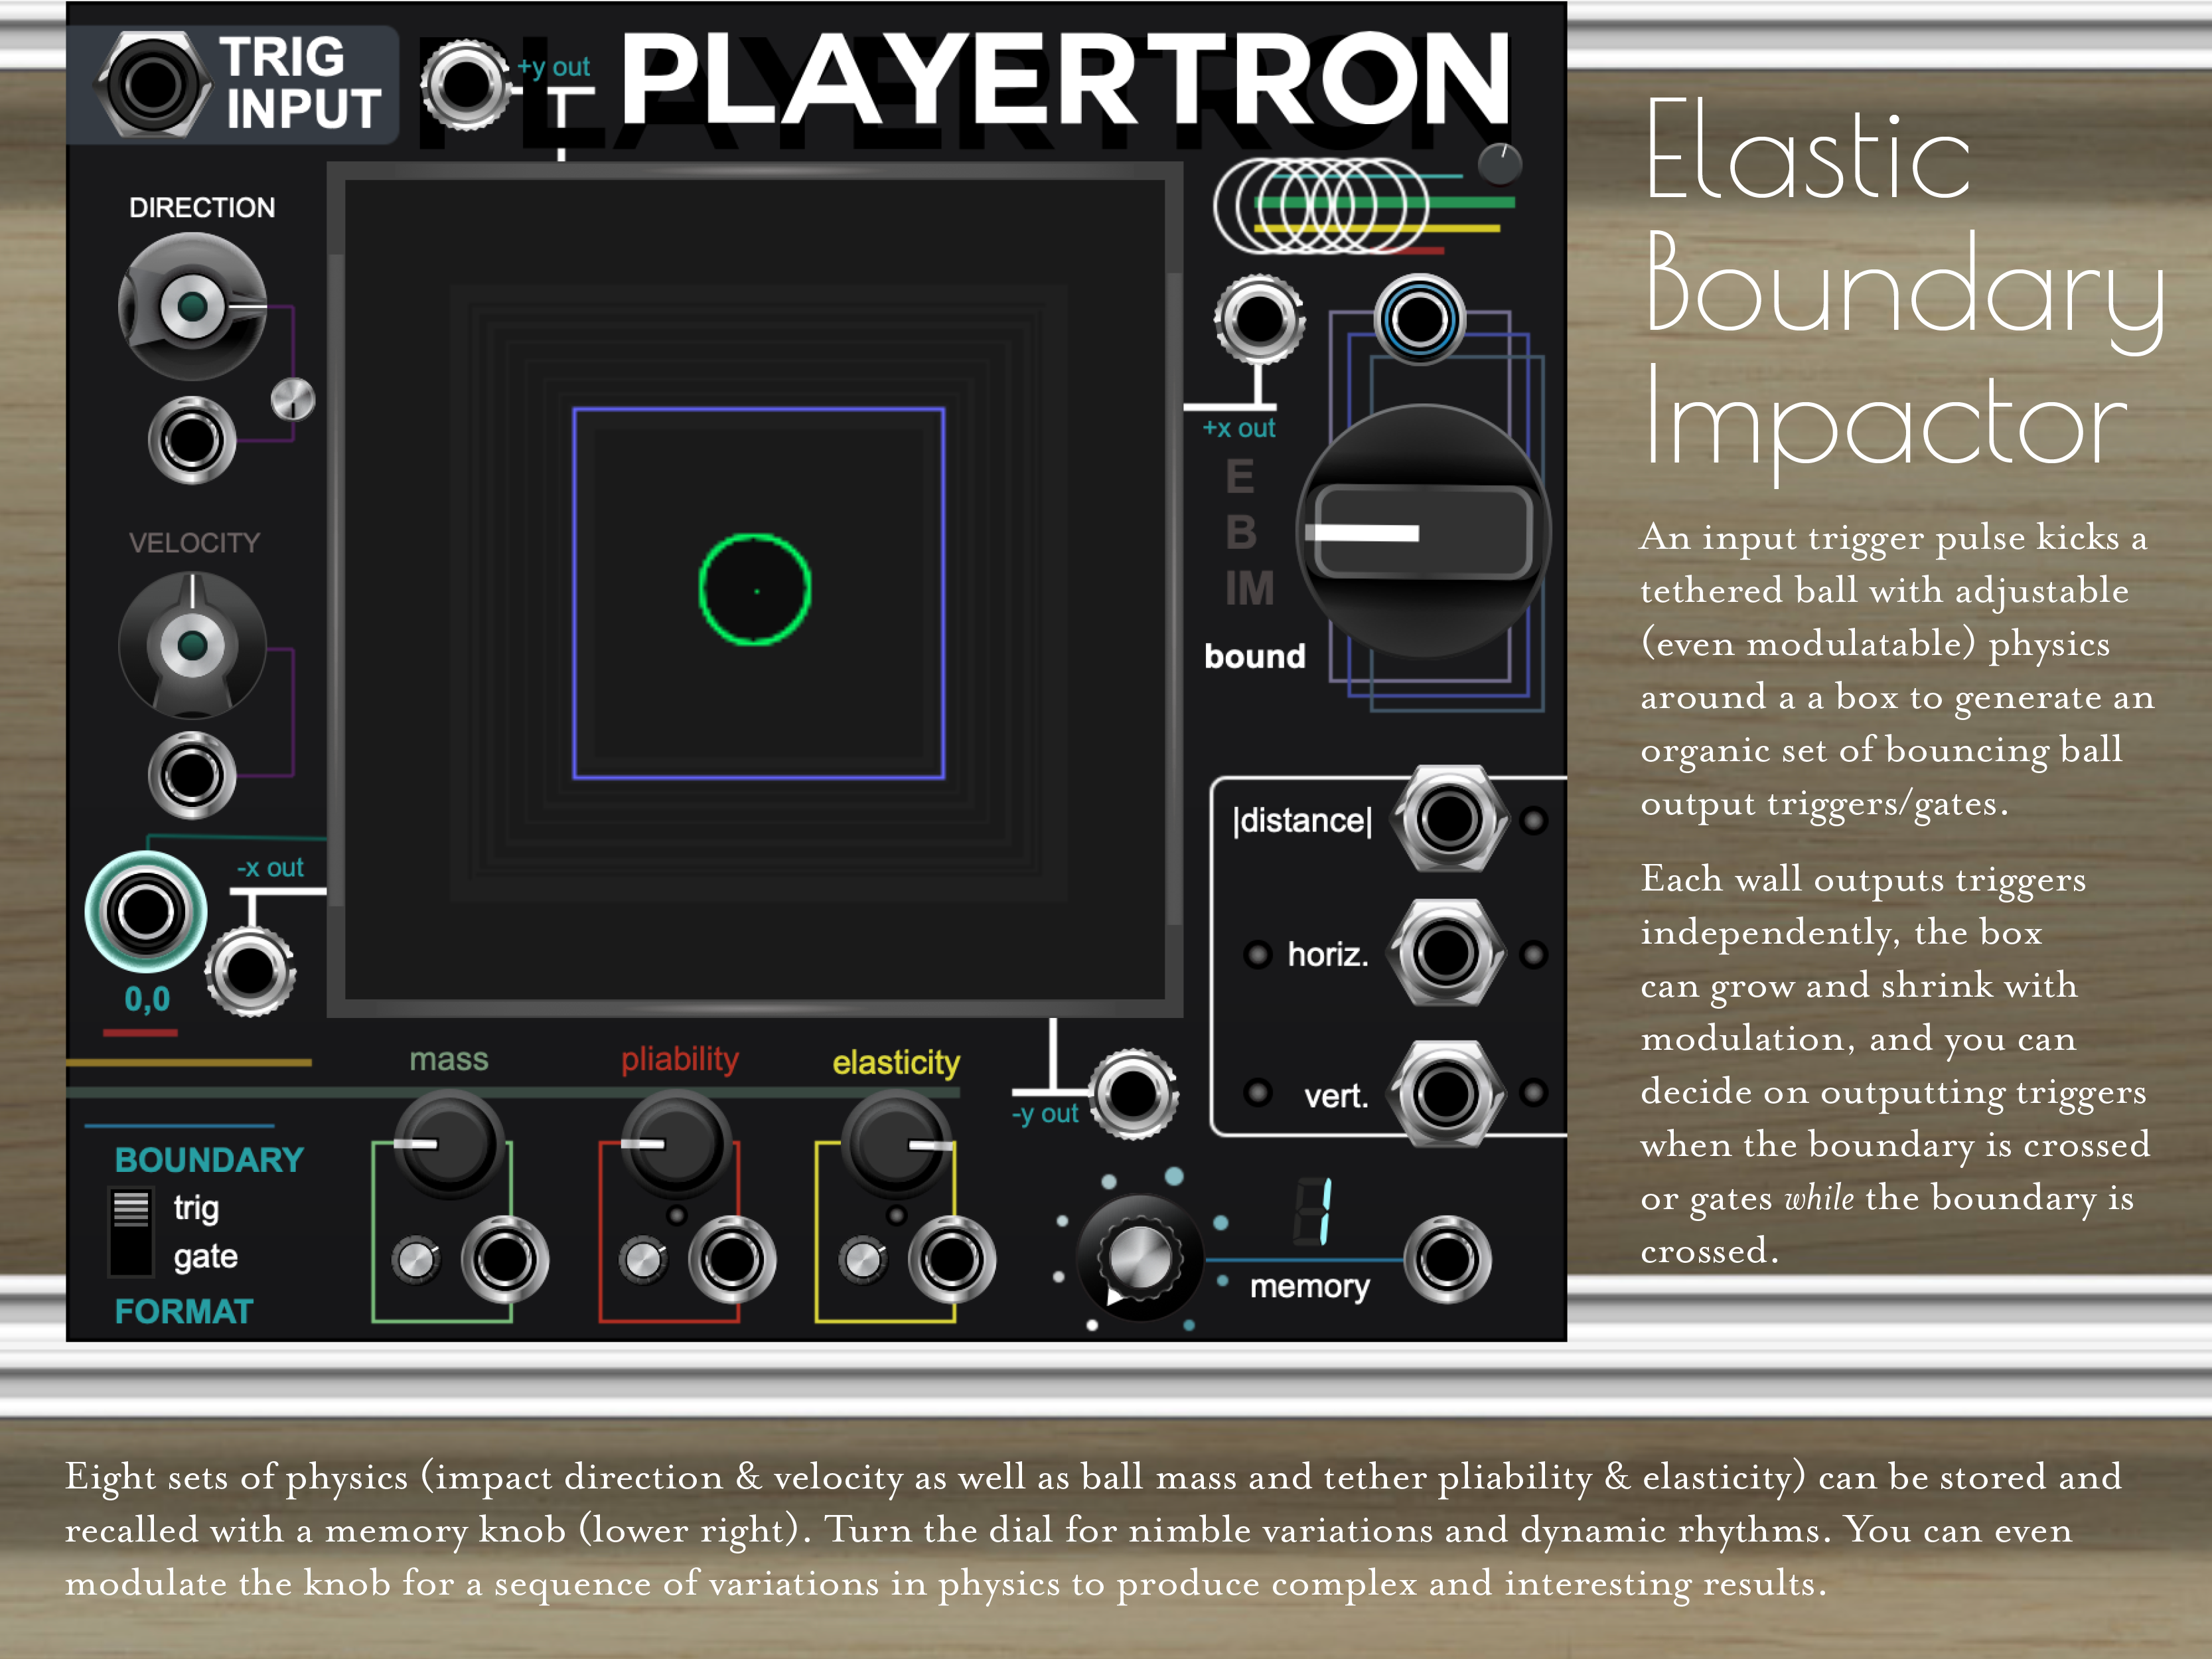
Task: Click the -y out jack
Action: click(1133, 1093)
